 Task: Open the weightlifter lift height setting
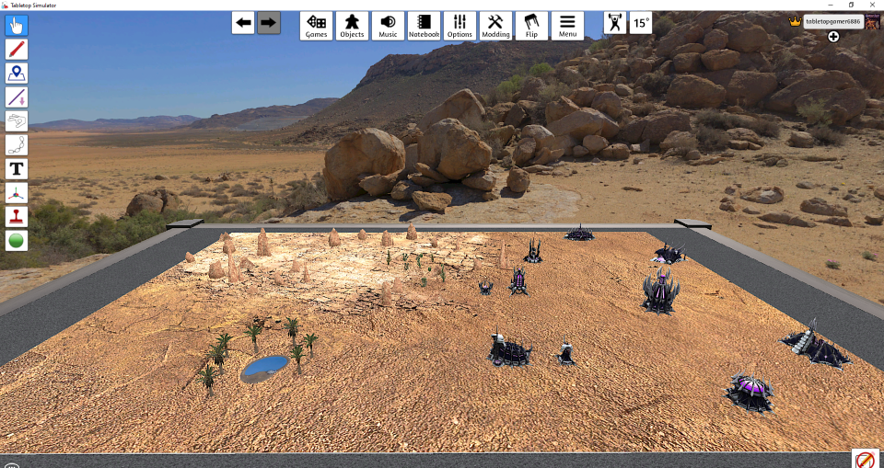pos(615,23)
